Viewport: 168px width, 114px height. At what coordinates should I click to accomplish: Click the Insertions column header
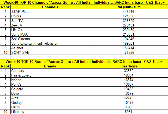(x=129, y=66)
